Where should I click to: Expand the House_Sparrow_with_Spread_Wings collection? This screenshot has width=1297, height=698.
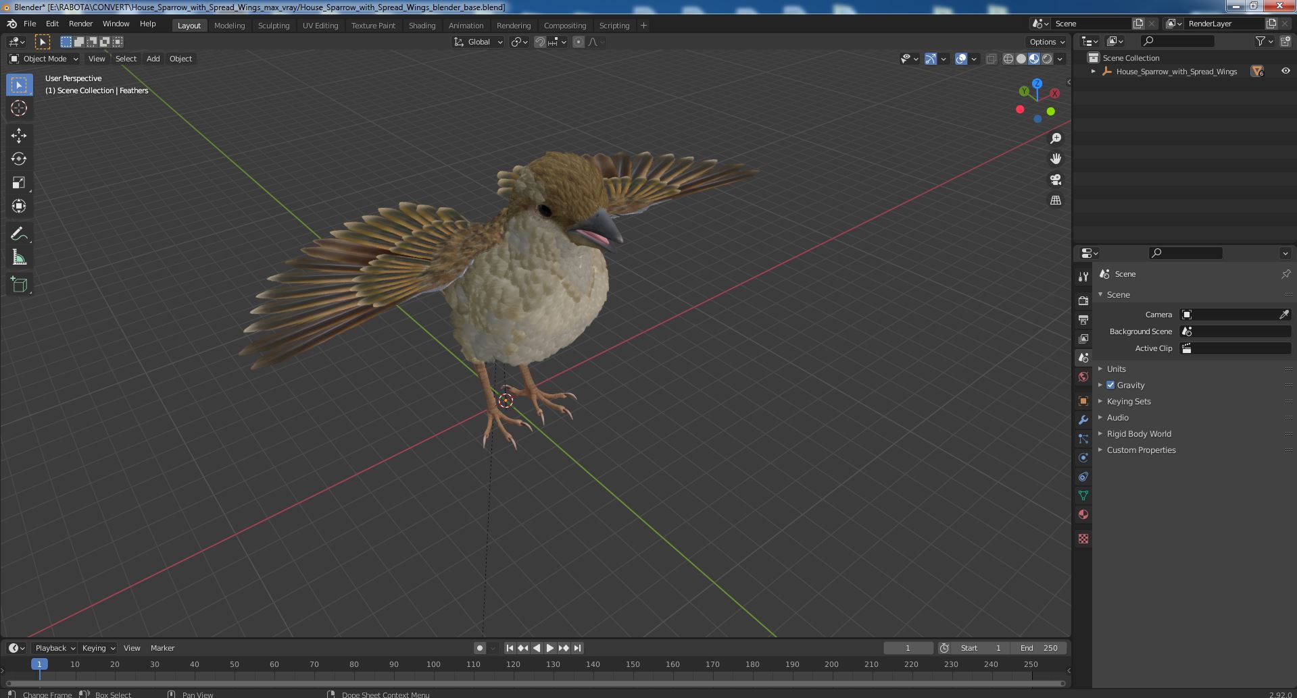click(x=1094, y=71)
